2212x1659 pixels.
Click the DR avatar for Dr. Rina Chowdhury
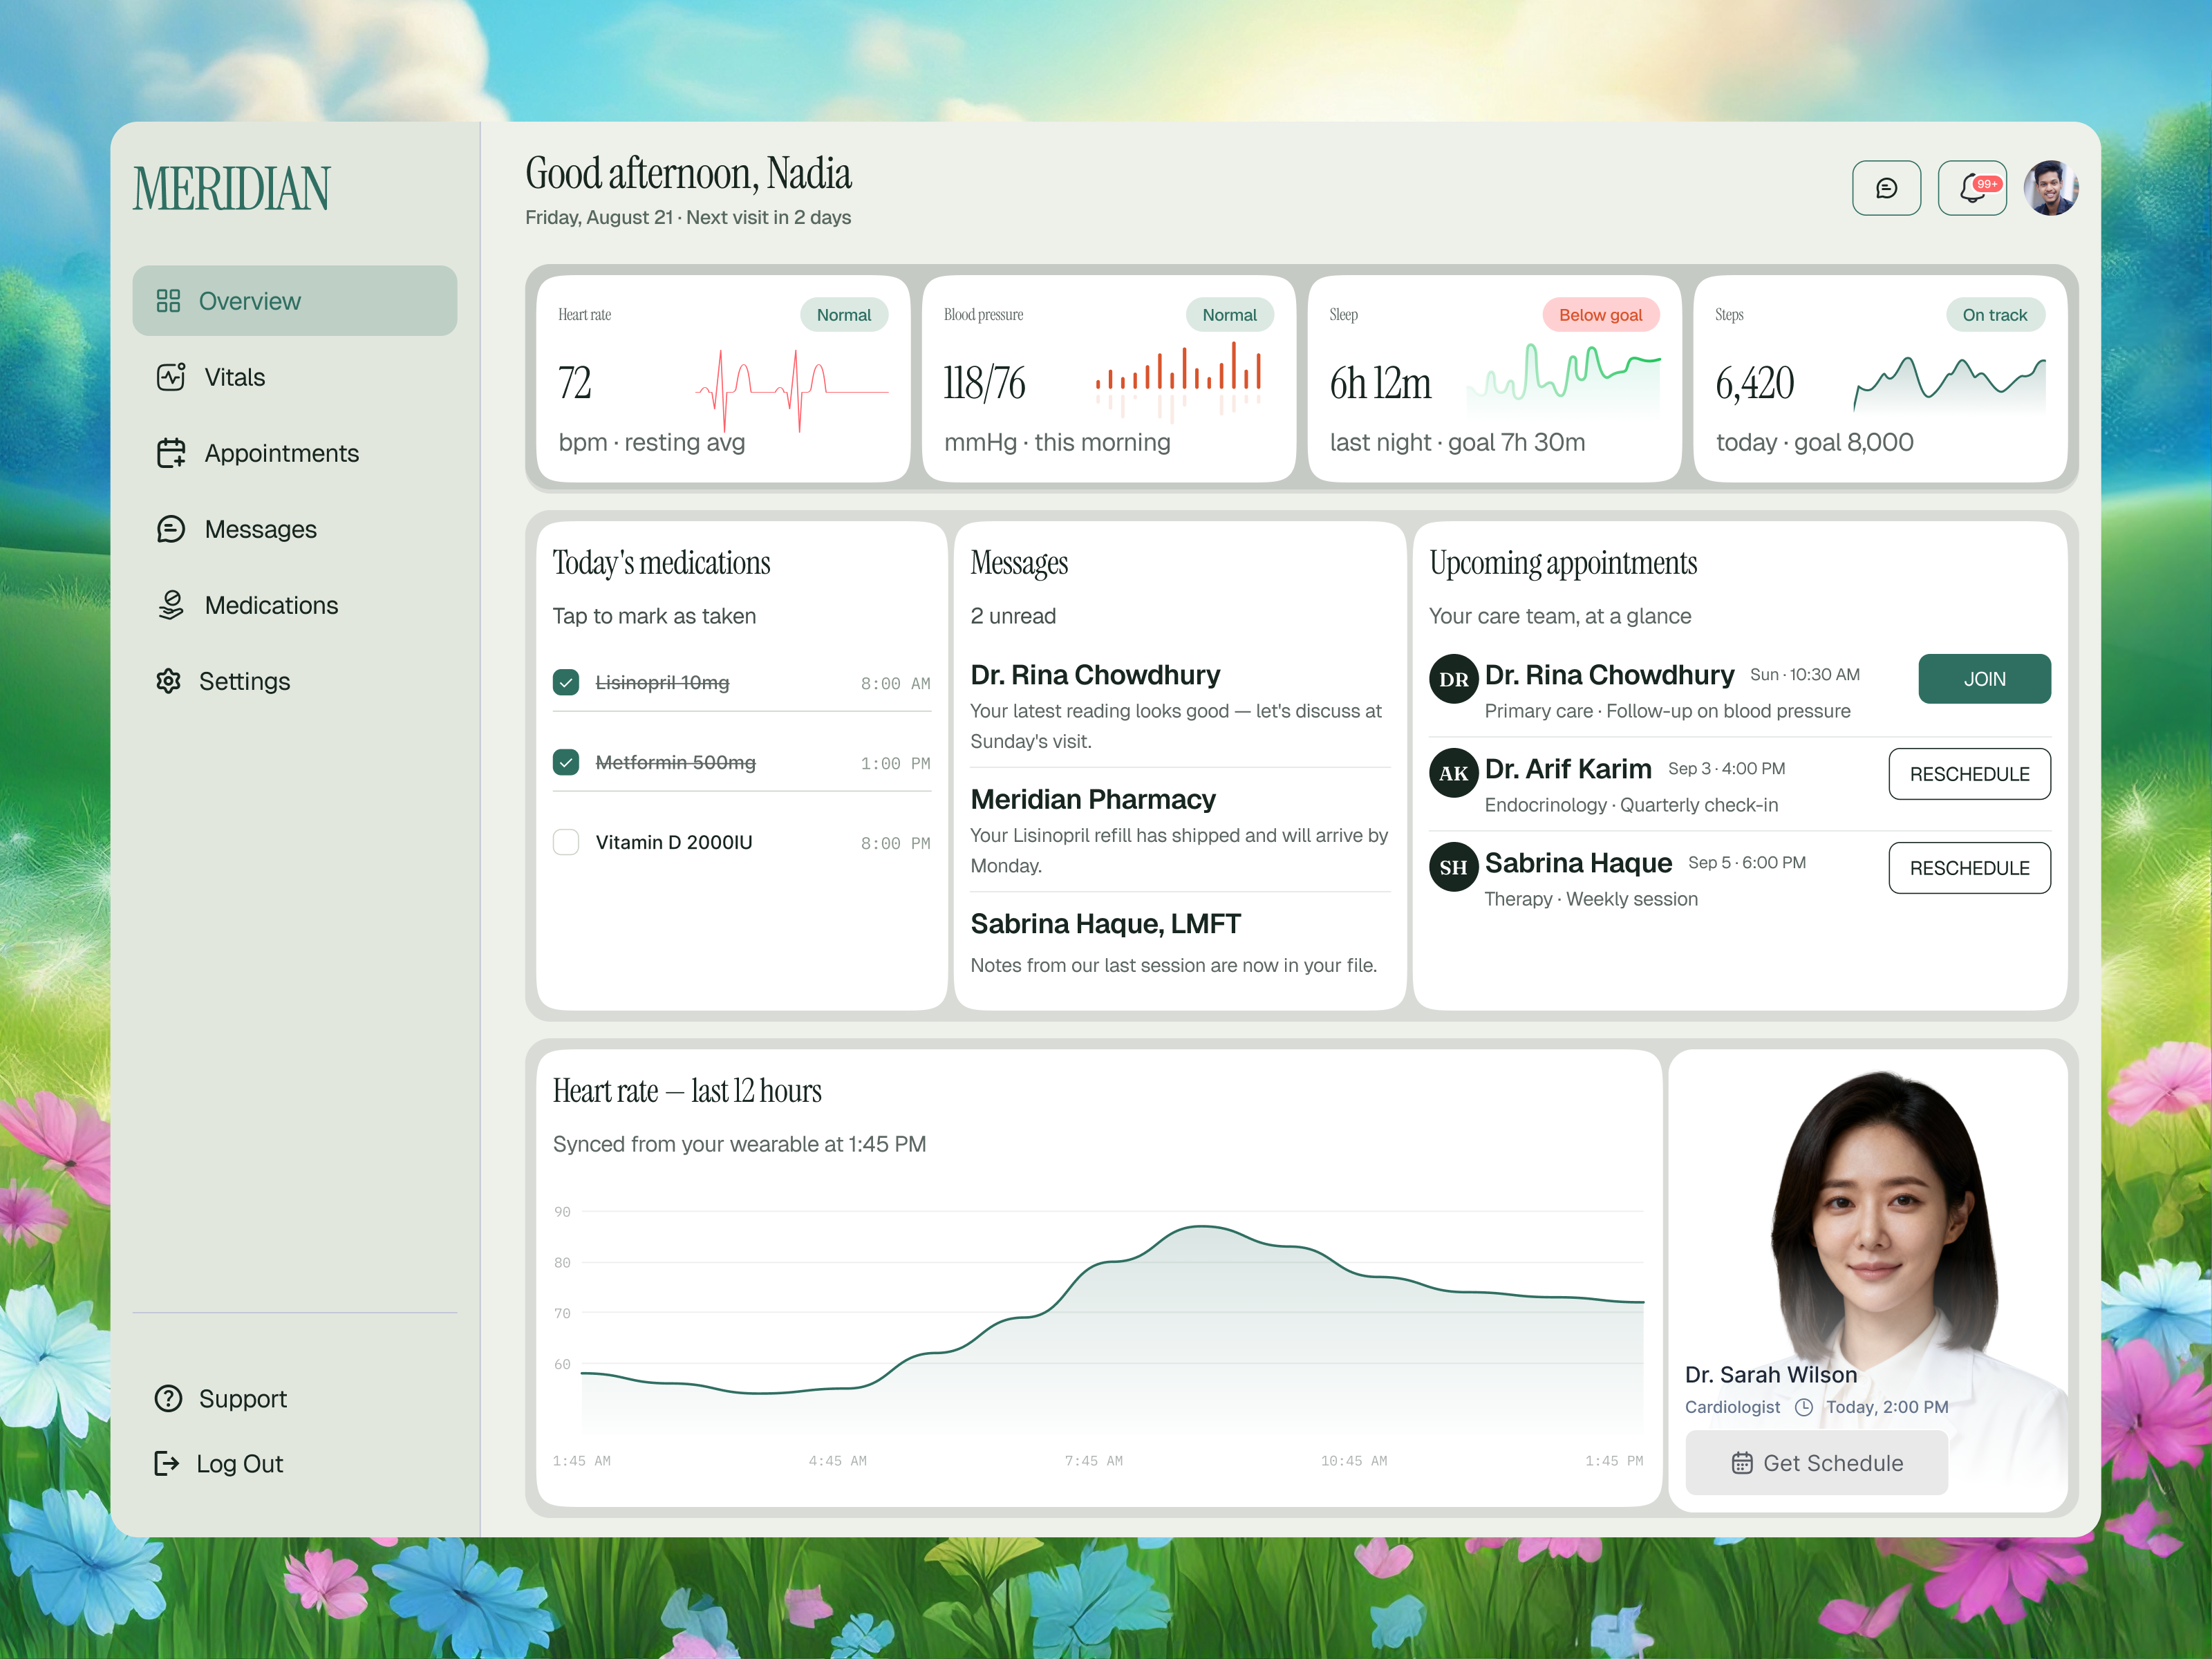(x=1453, y=679)
